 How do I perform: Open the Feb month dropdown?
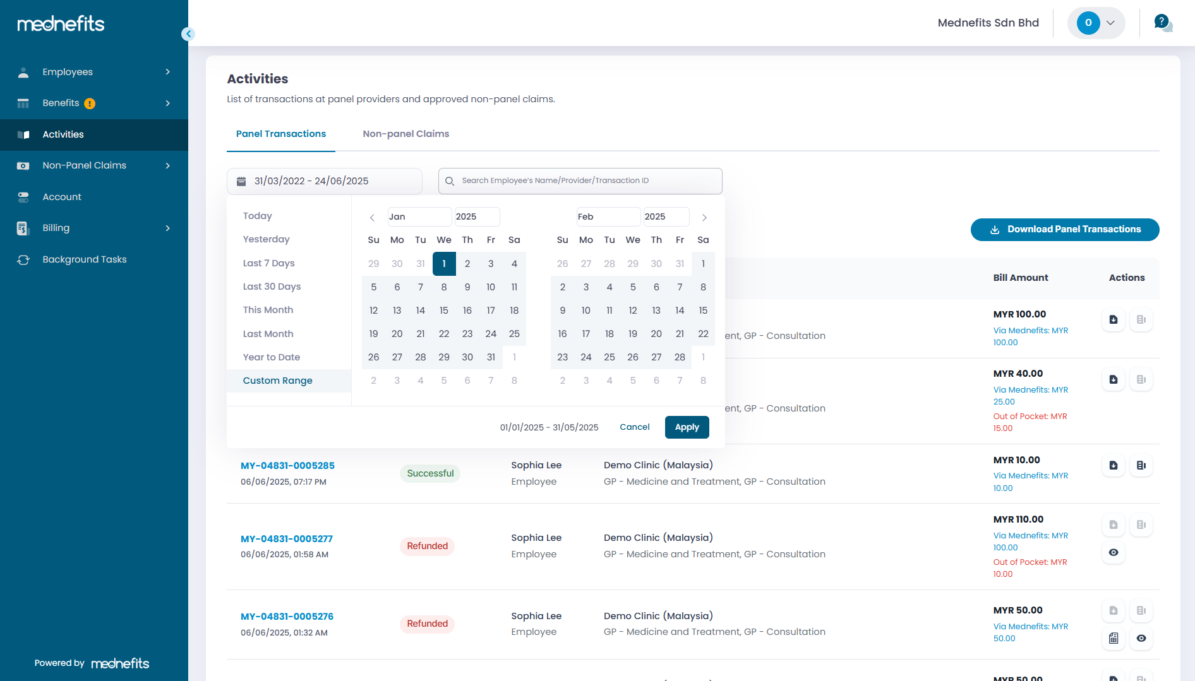pyautogui.click(x=608, y=216)
